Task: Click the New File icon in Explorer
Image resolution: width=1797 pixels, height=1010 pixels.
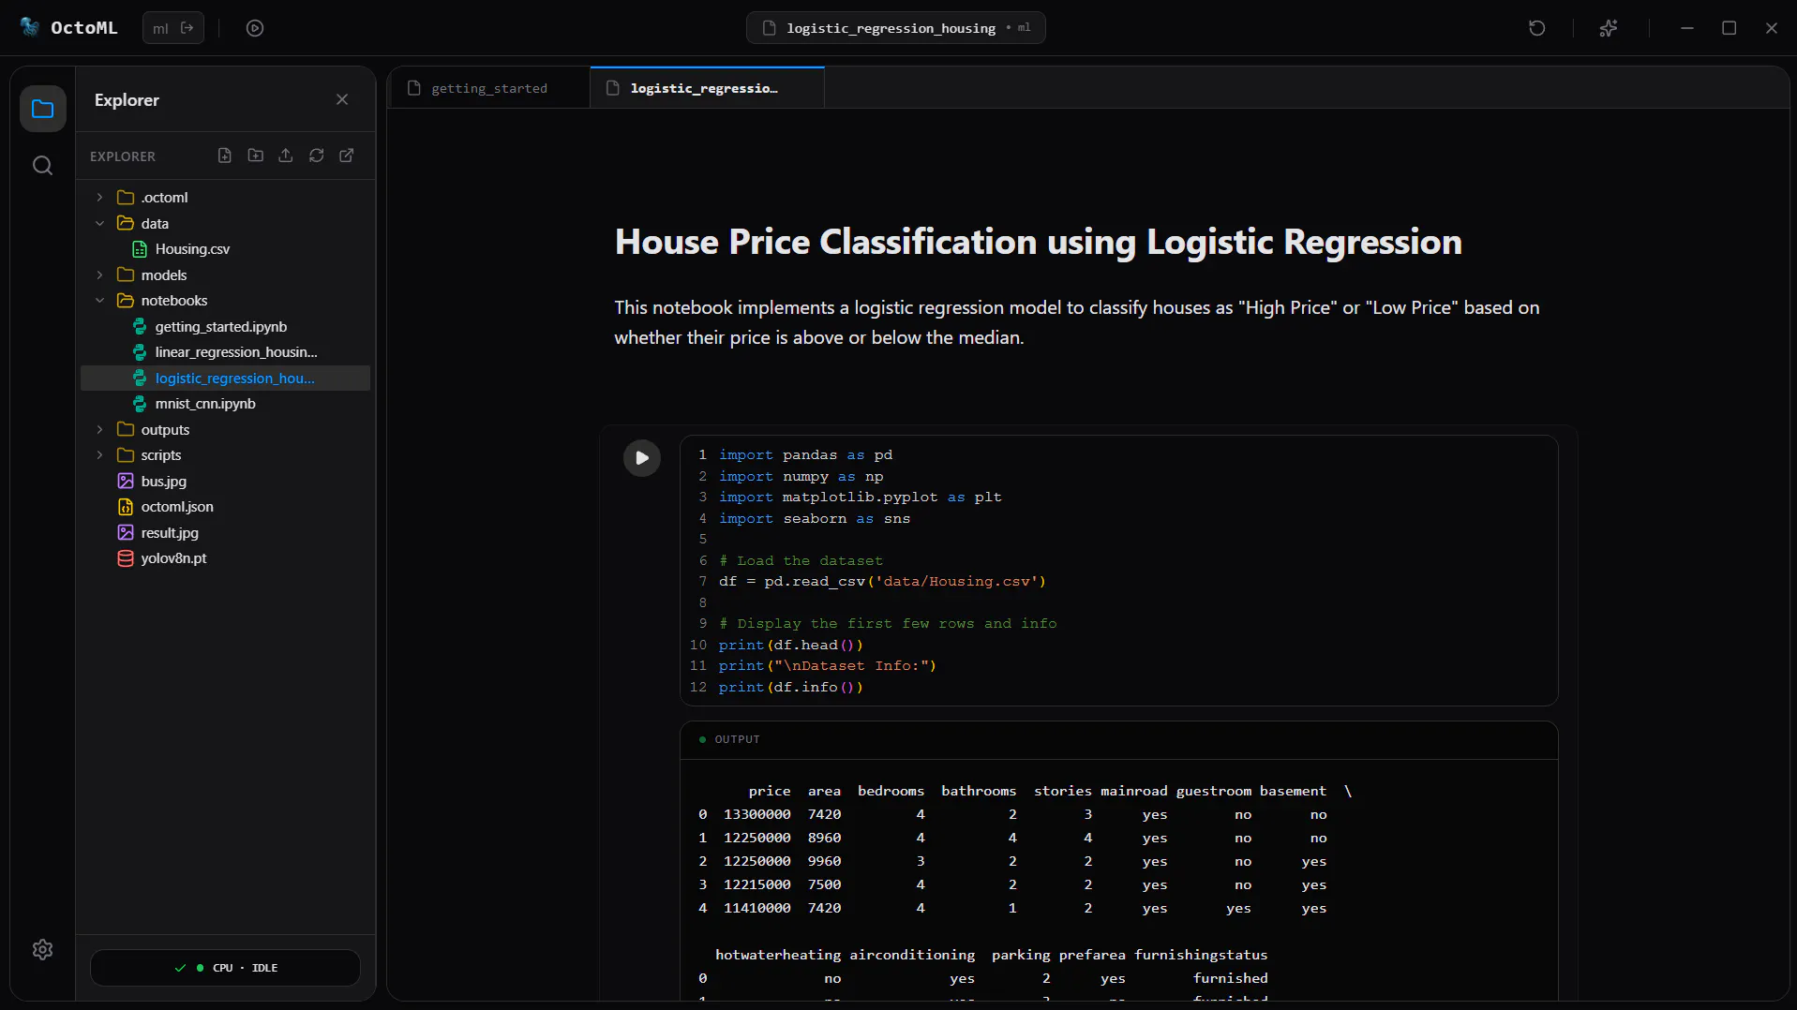Action: [225, 156]
